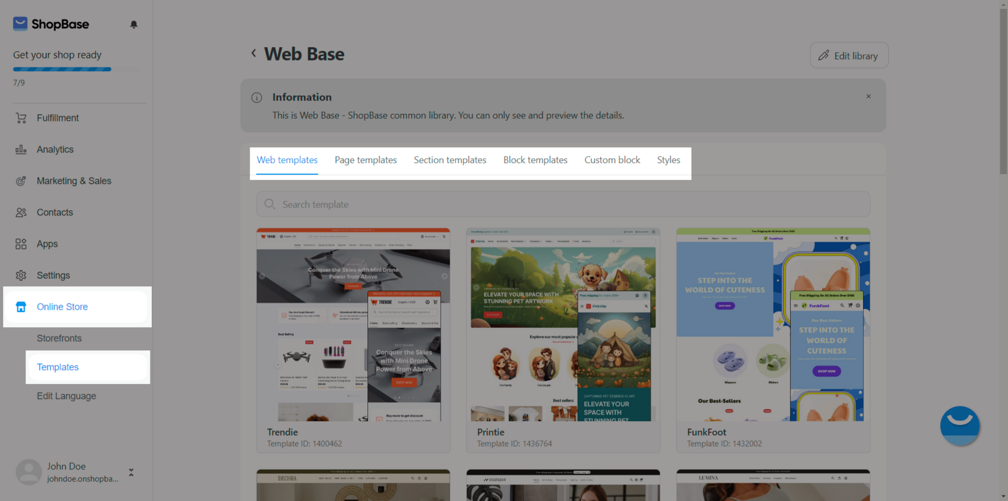This screenshot has height=501, width=1008.
Task: Click the FunkFoot template name
Action: click(x=707, y=432)
